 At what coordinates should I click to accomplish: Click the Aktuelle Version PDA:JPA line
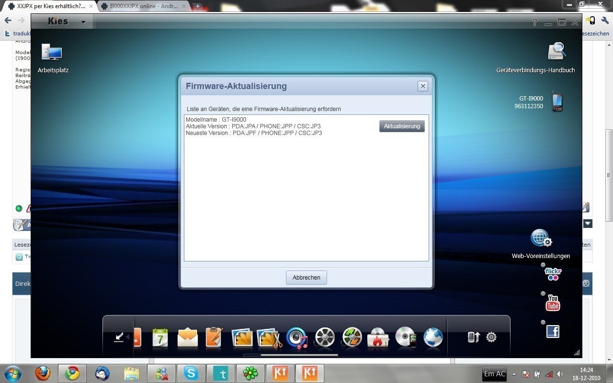(253, 126)
